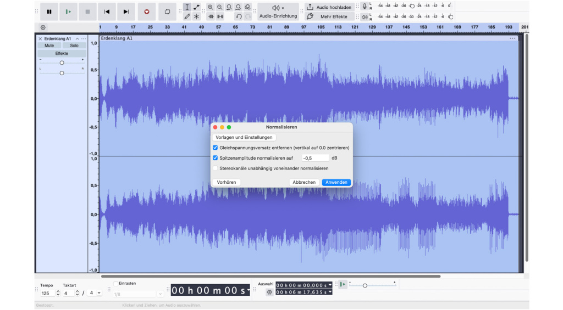Open time display format dropdown arrow
Viewport: 563px width, 310px height.
coord(248,291)
